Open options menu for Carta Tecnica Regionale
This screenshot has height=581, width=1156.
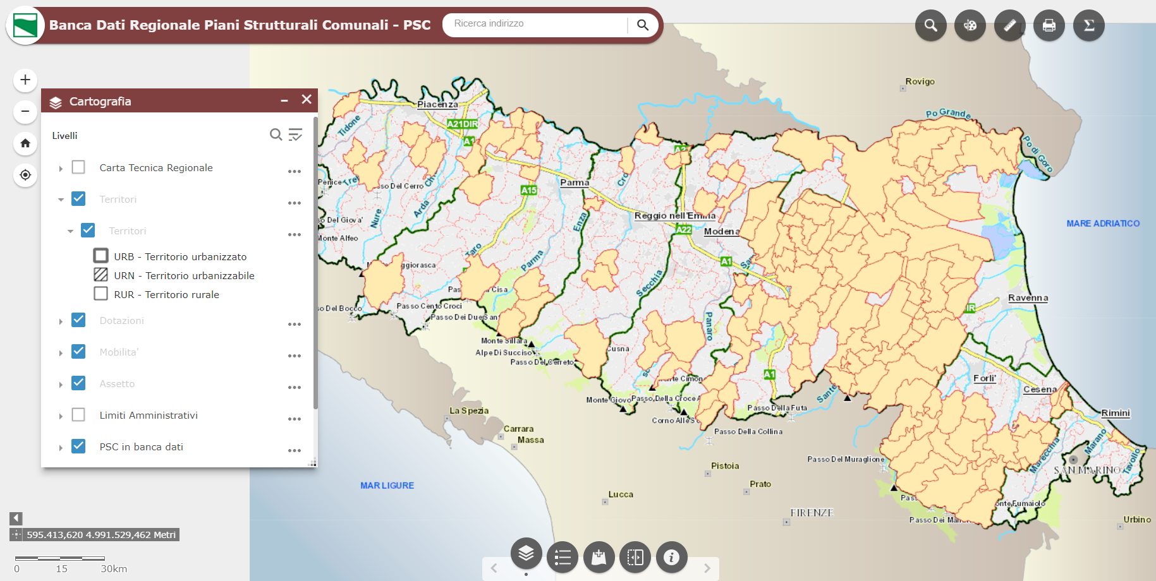(295, 171)
